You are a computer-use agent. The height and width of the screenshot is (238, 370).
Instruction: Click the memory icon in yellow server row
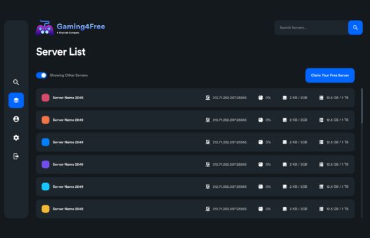(x=285, y=209)
